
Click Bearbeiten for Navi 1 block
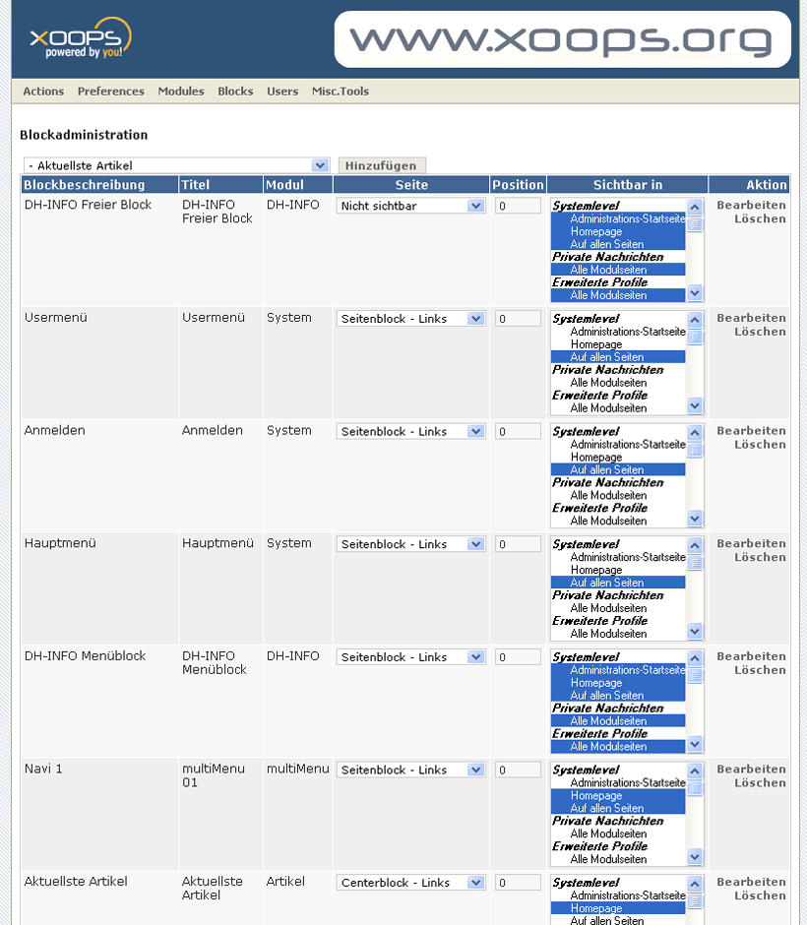point(752,770)
